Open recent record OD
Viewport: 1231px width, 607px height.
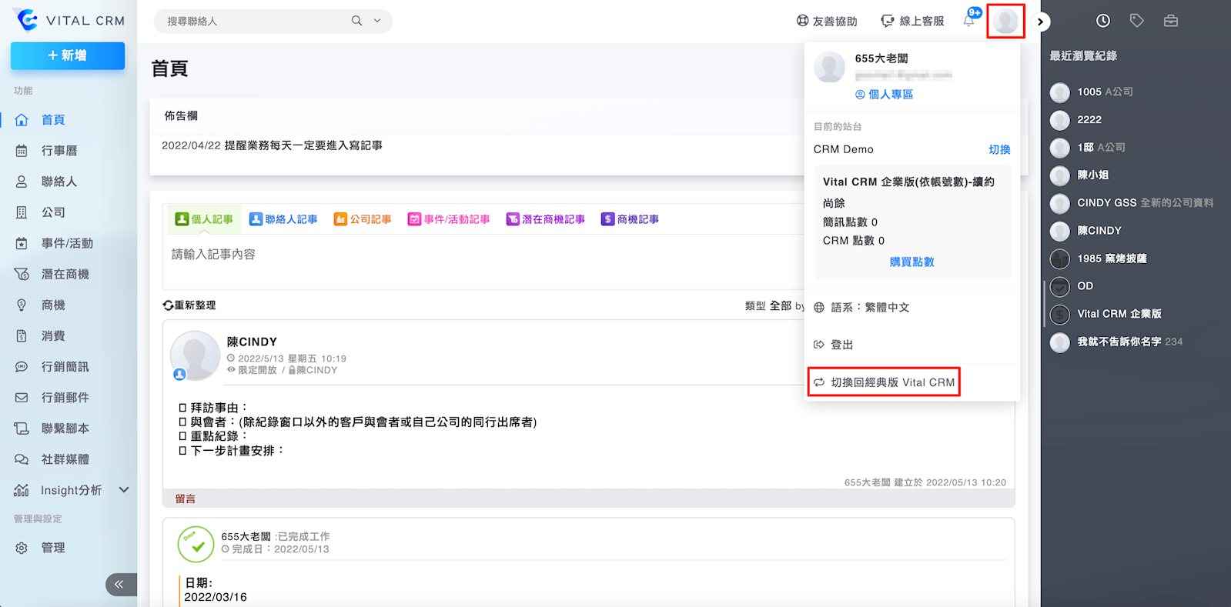1072,286
